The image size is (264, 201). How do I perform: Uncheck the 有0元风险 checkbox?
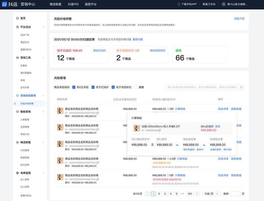click(x=74, y=87)
